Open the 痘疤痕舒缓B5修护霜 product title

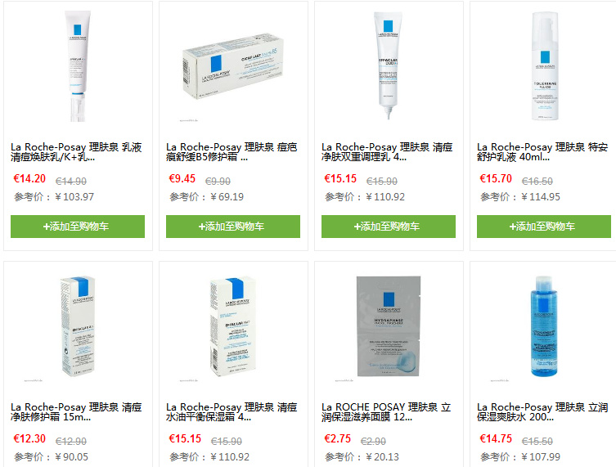(x=232, y=152)
